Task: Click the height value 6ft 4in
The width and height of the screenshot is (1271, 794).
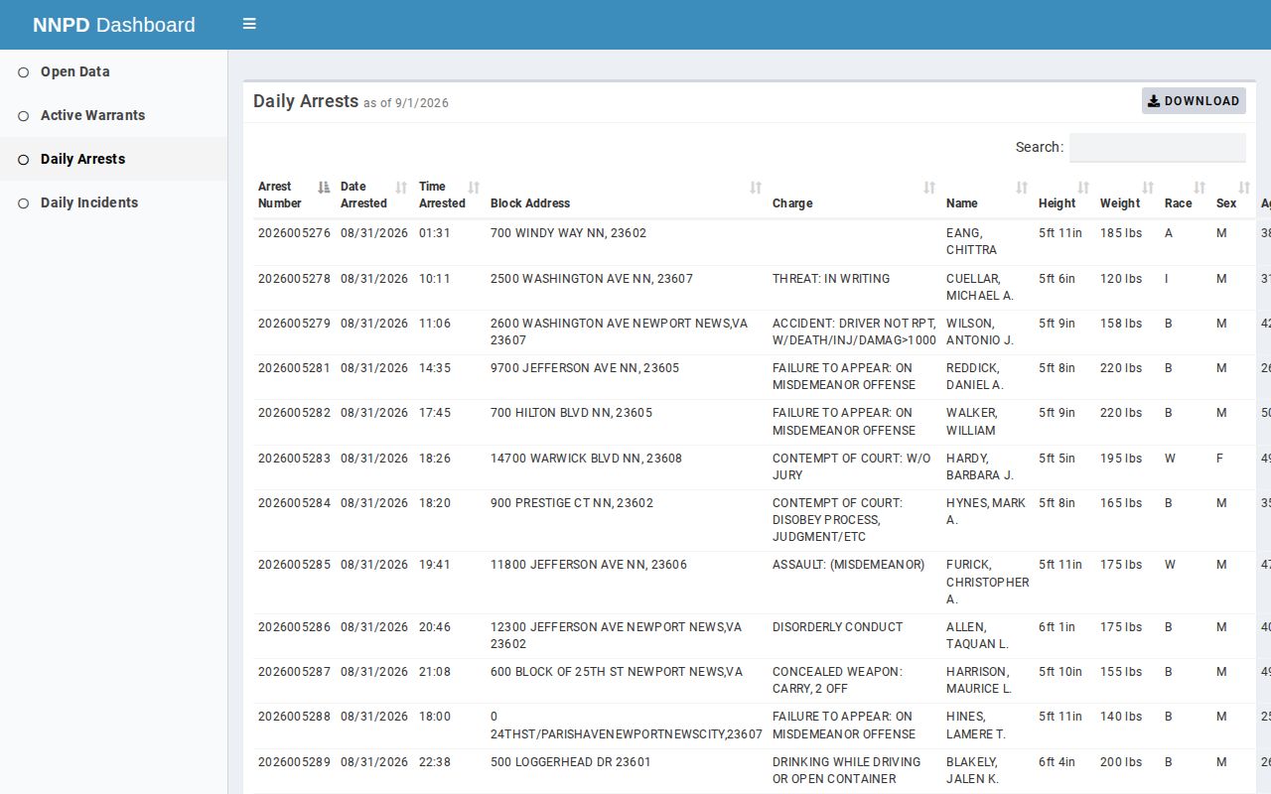Action: pyautogui.click(x=1057, y=762)
